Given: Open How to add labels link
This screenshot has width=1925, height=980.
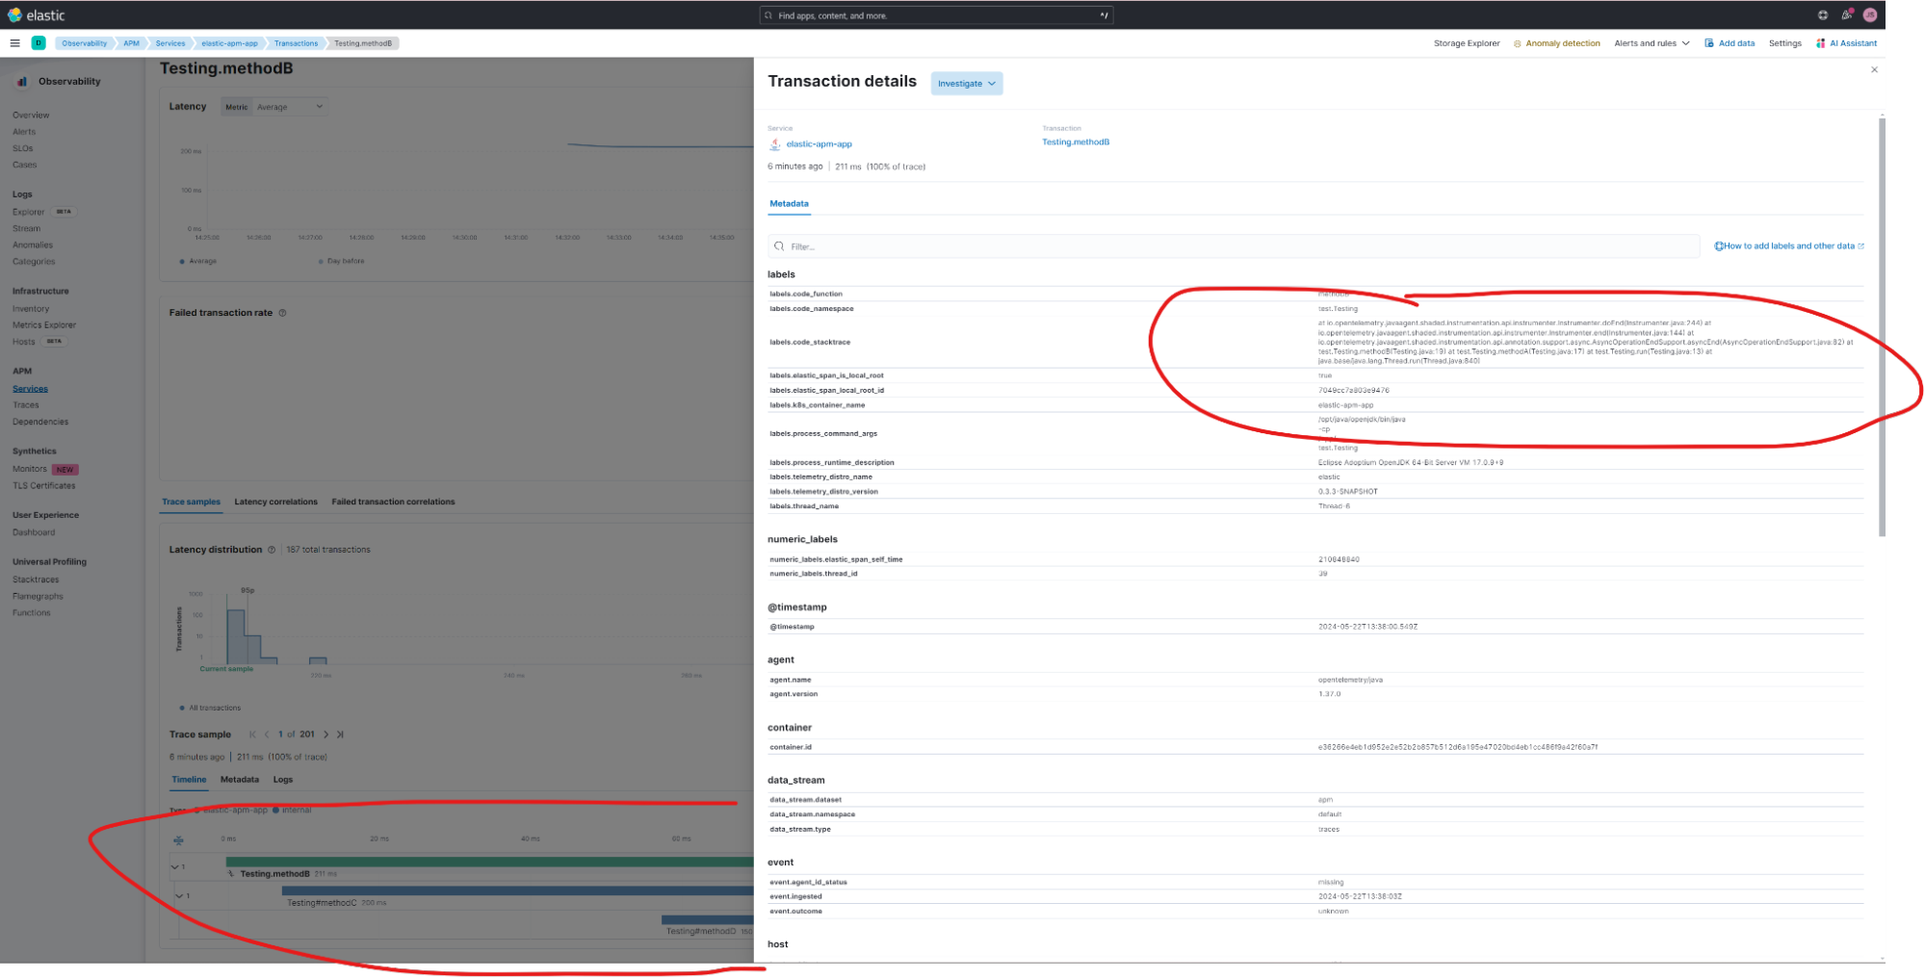Looking at the screenshot, I should click(1788, 246).
